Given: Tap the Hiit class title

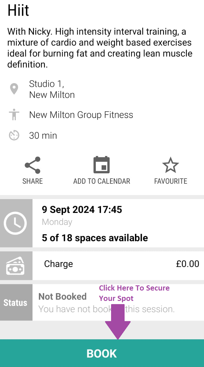Looking at the screenshot, I should [18, 11].
